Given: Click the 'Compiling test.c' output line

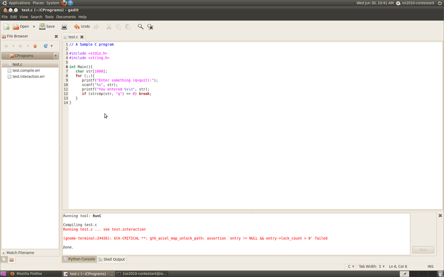Looking at the screenshot, I should [x=80, y=225].
